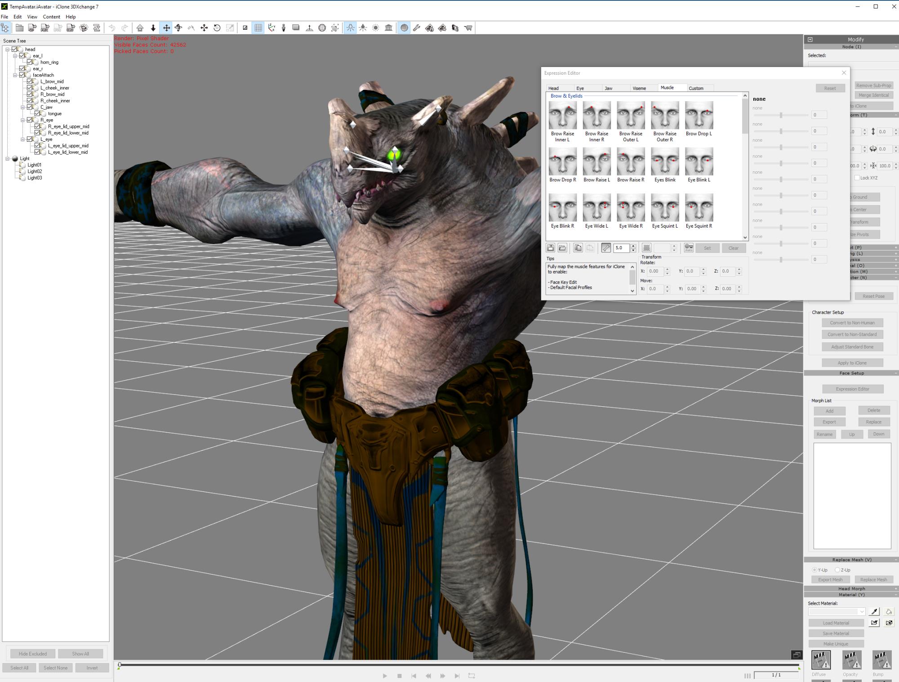The height and width of the screenshot is (682, 899).
Task: Click the Replace Mesh button
Action: [x=873, y=579]
